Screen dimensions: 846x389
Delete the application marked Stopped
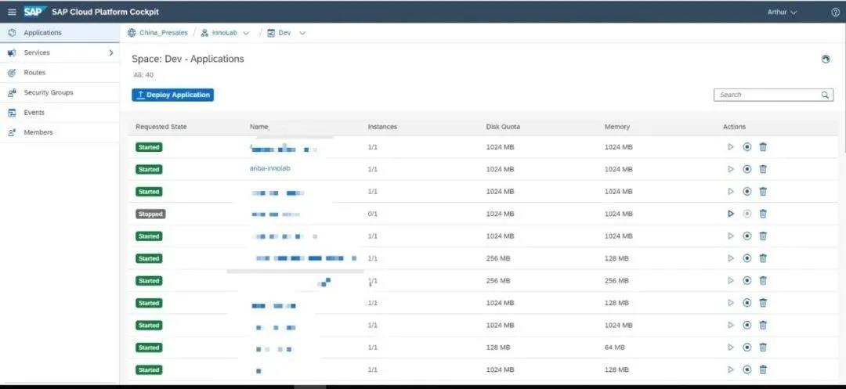763,214
